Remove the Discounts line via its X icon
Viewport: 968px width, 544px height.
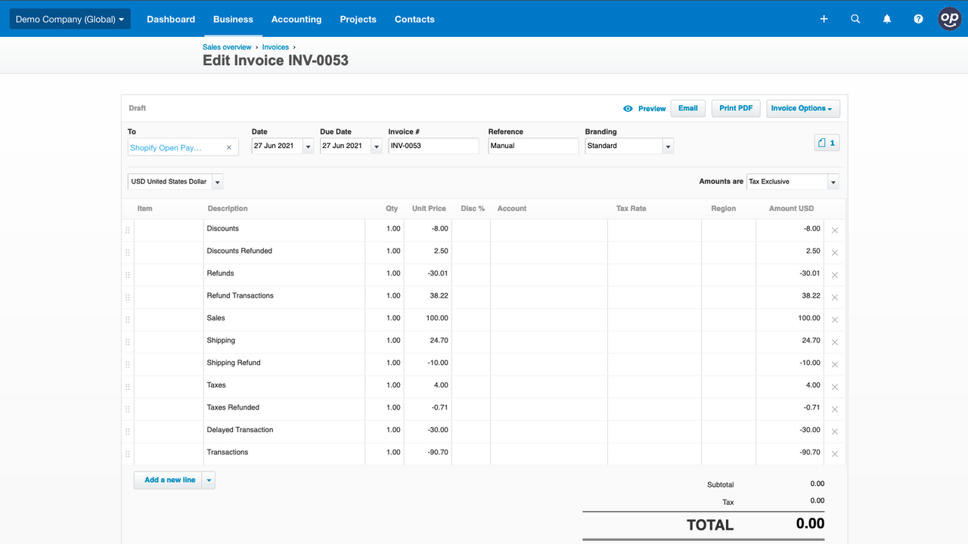(834, 230)
